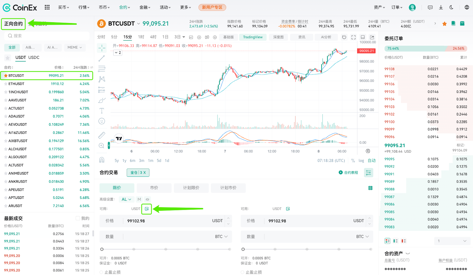Open the apps grid menu icon
Screen dimensions: 473x275
tap(47, 7)
